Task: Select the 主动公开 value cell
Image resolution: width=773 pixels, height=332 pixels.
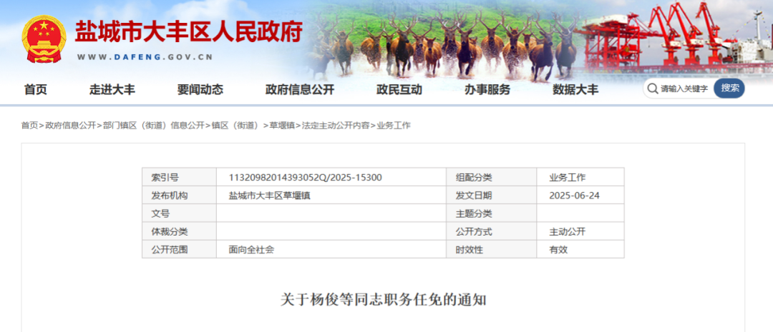Action: click(x=580, y=231)
